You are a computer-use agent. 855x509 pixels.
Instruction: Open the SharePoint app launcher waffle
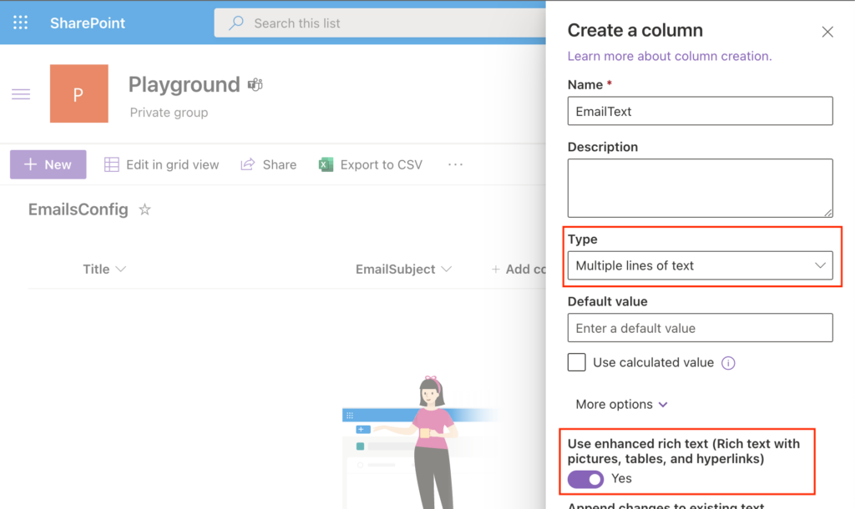click(20, 23)
